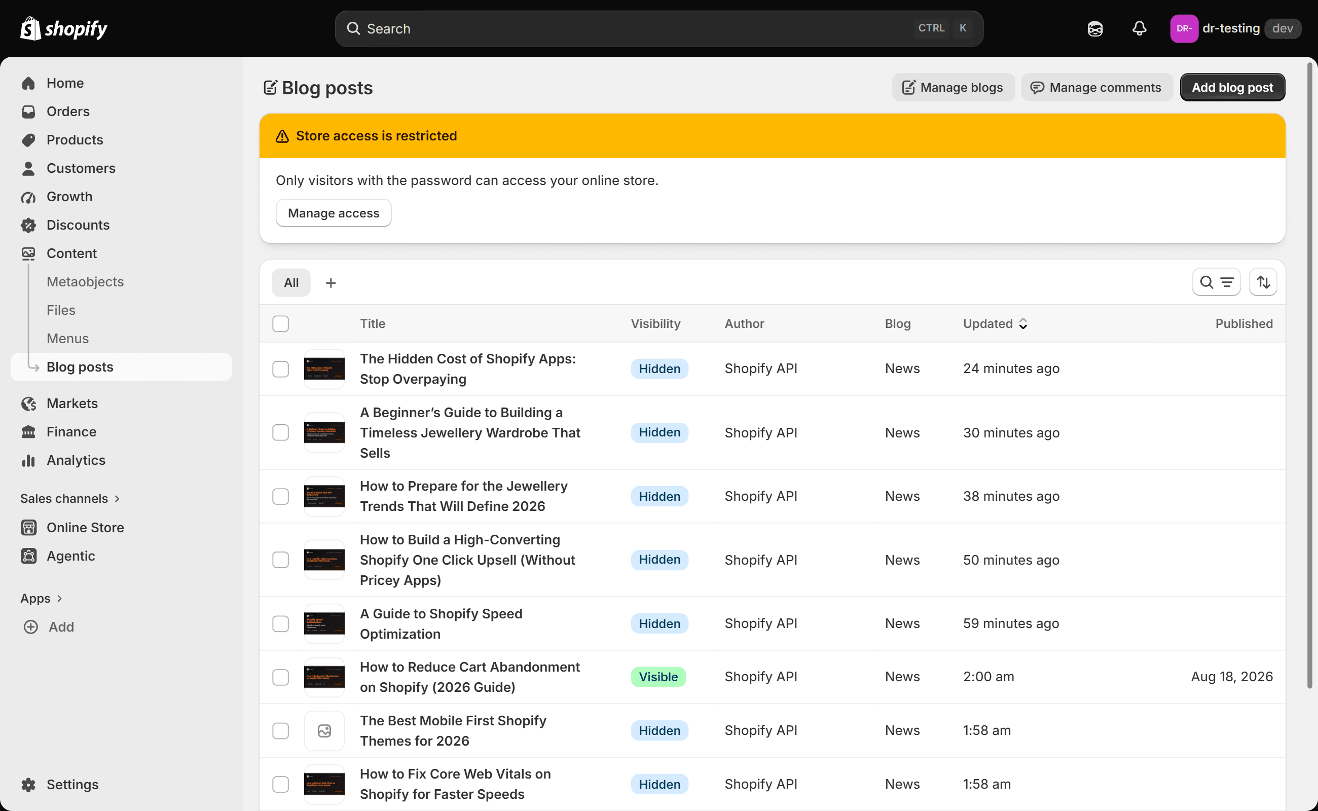Click the Visibility column header
This screenshot has width=1318, height=811.
click(655, 323)
